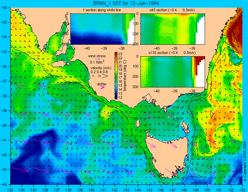Click latitude tick label -32 on left axis

pos(4,7)
